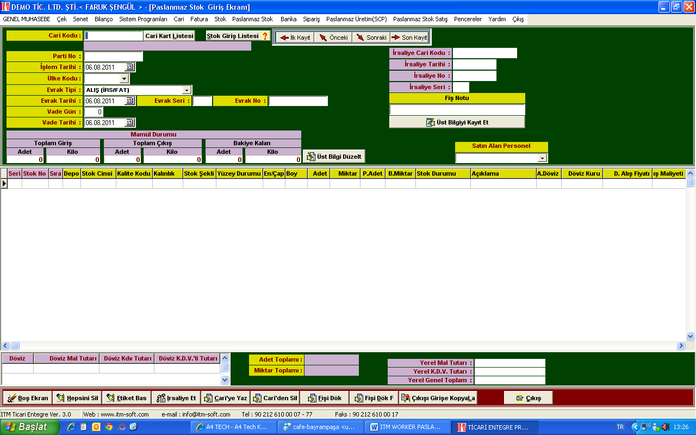Click the Döviz Kuru column header

click(x=582, y=173)
